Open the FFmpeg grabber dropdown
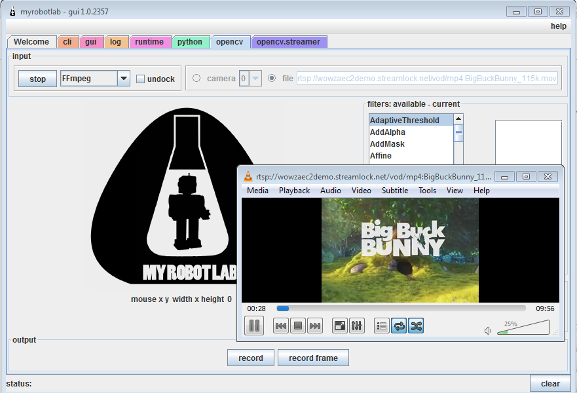Image resolution: width=577 pixels, height=393 pixels. coord(124,79)
